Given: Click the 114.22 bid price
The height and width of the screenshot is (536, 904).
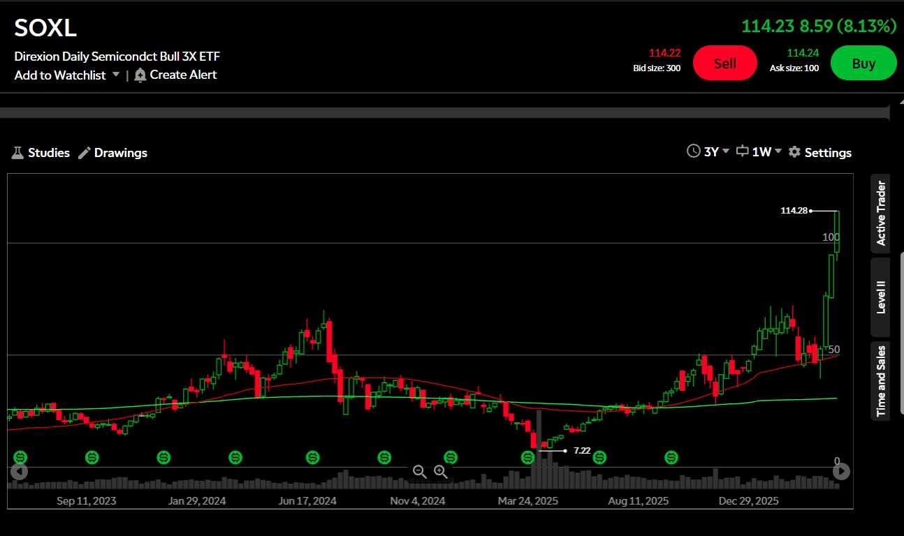Looking at the screenshot, I should (664, 53).
